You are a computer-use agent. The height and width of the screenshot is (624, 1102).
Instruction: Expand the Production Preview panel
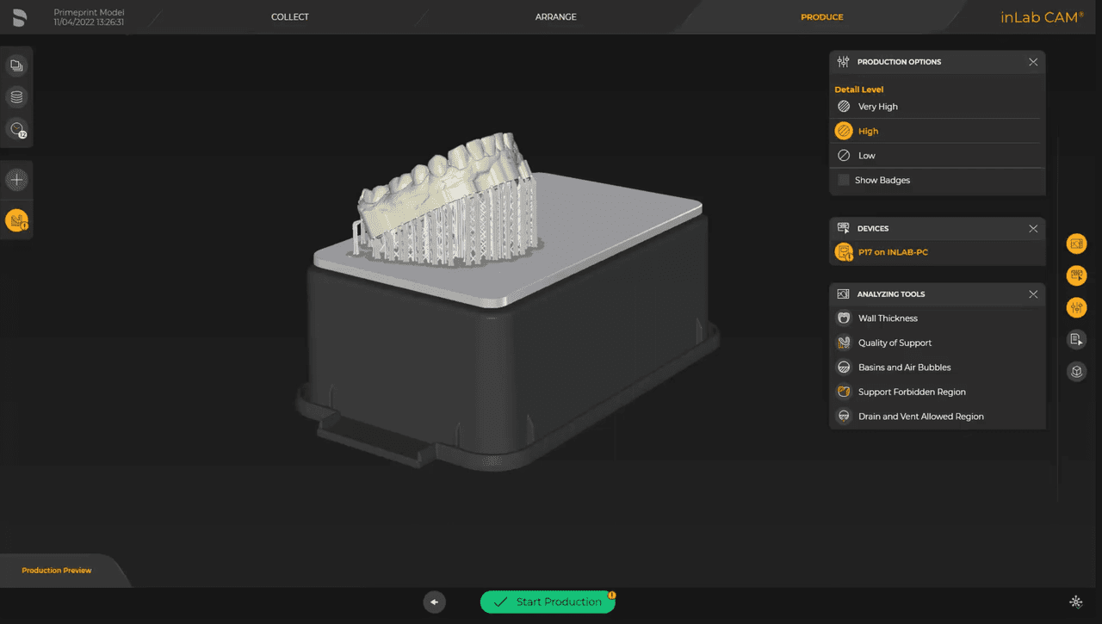point(56,570)
